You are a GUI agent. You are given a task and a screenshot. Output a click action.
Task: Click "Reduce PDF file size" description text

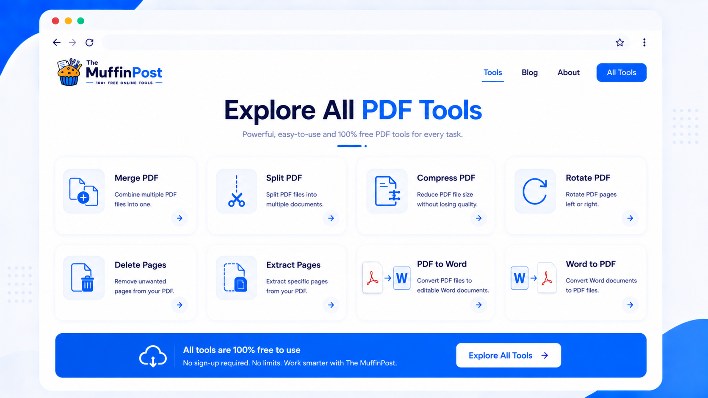[445, 195]
